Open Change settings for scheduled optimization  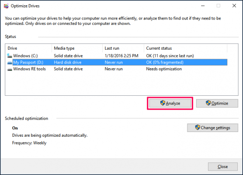[212, 128]
